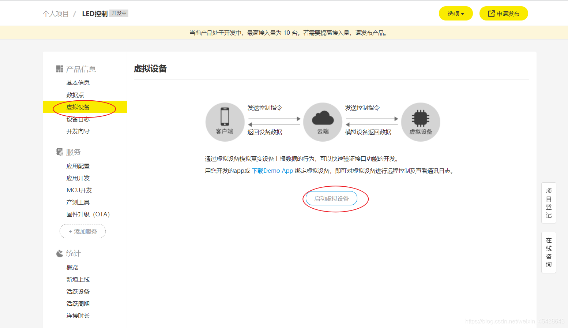This screenshot has height=328, width=568.
Task: Click the 虚拟设备 chip icon in diagram
Action: (x=420, y=118)
